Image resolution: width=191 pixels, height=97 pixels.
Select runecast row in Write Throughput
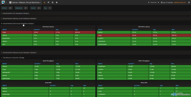(144, 78)
